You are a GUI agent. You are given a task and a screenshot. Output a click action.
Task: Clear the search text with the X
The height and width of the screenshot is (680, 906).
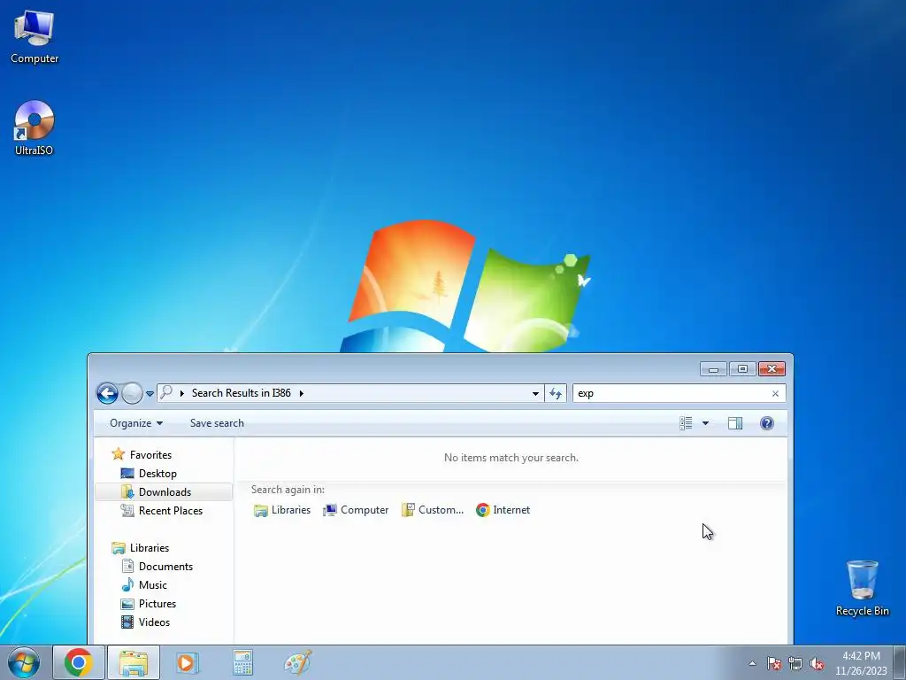pos(775,394)
